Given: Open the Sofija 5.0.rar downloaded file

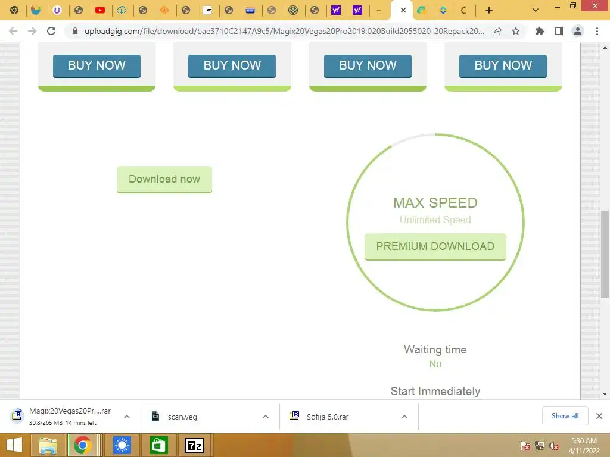Looking at the screenshot, I should coord(328,417).
